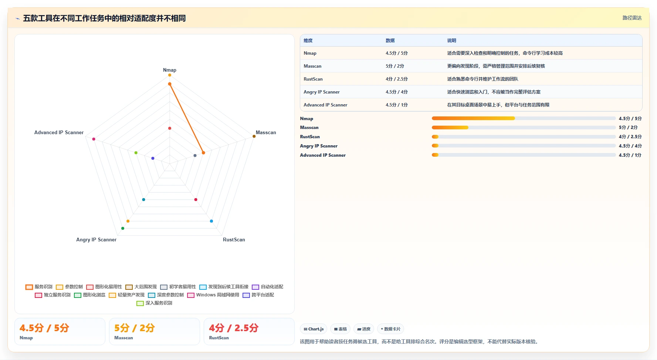The height and width of the screenshot is (360, 657).
Task: Click the Nmap progress bar
Action: (x=524, y=118)
